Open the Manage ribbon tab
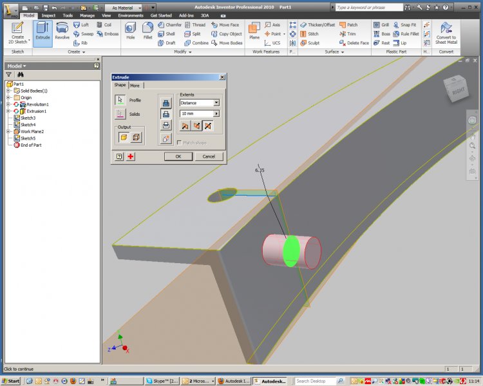This screenshot has height=386, width=483. point(87,15)
